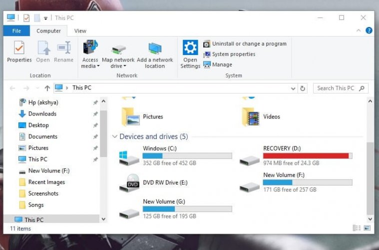Click the This PC address bar path
379x250 pixels.
point(82,88)
